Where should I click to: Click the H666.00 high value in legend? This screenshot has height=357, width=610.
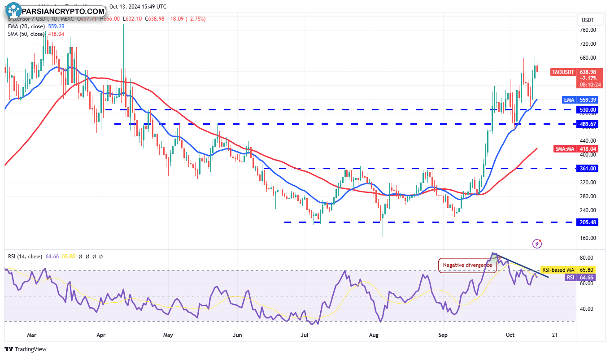(x=110, y=19)
